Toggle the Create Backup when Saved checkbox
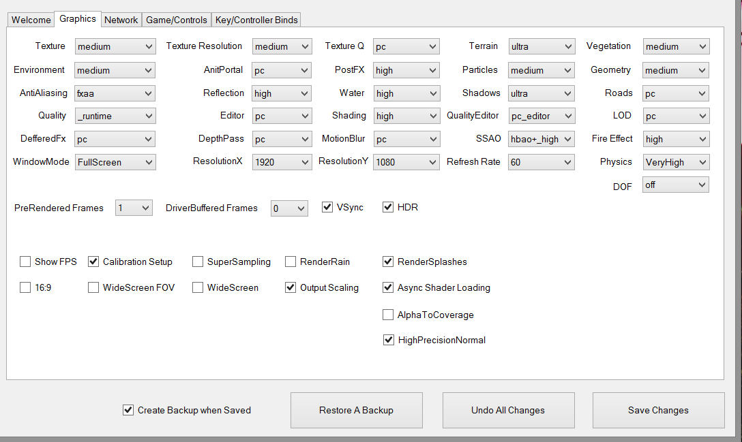Image resolution: width=742 pixels, height=442 pixels. [x=128, y=410]
